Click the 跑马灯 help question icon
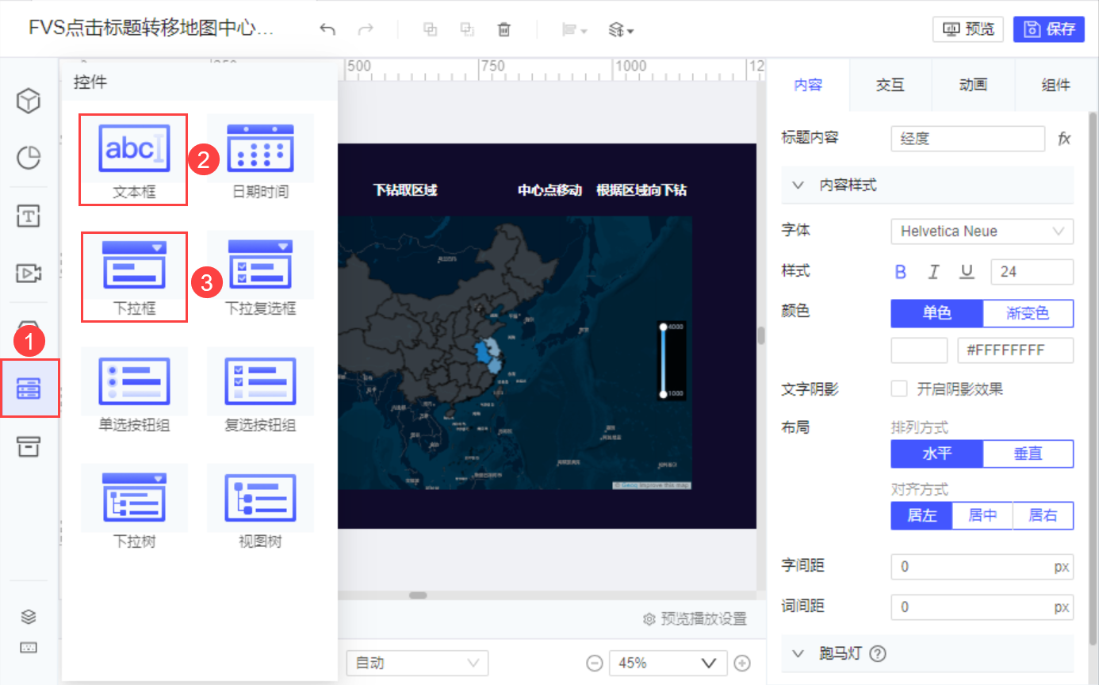 tap(877, 654)
